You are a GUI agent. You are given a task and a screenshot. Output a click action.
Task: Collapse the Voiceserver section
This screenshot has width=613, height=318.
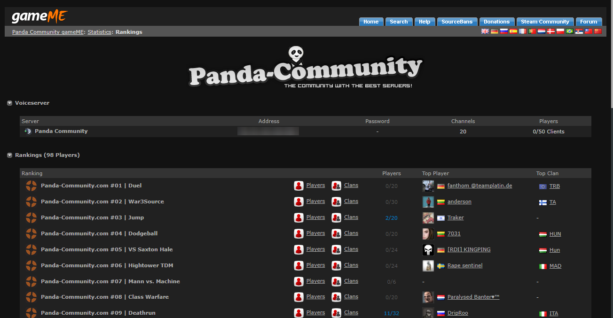click(x=9, y=103)
